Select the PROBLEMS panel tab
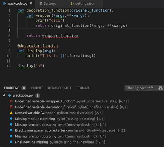 [x=12, y=88]
